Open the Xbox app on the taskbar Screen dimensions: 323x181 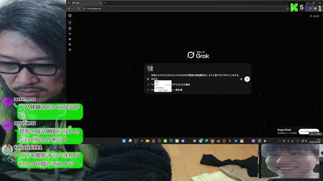200,141
